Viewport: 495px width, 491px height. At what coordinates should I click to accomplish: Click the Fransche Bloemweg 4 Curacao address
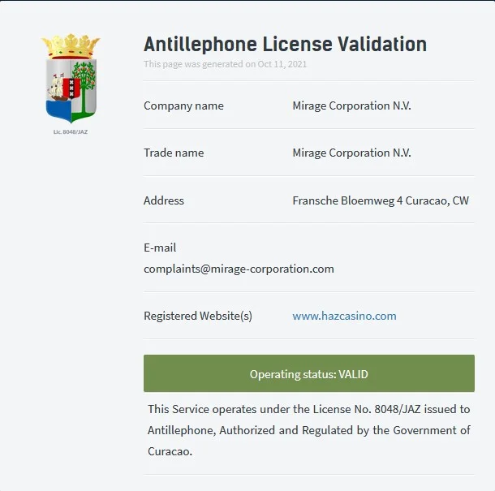tap(381, 200)
